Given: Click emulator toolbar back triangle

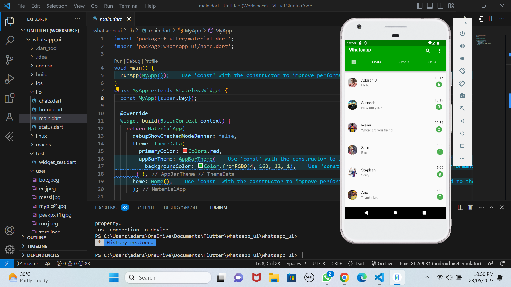Looking at the screenshot, I should 462,121.
